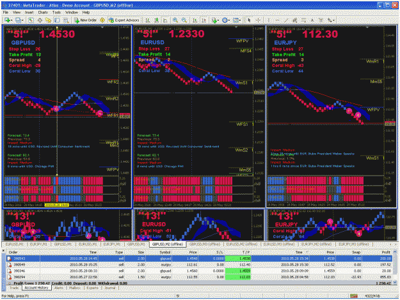This screenshot has height=300, width=400.
Task: Open the Profiles toolbar icon
Action: 18,20
